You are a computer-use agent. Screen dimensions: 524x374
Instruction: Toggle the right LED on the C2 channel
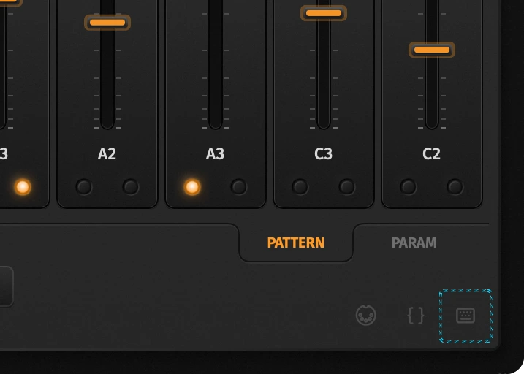(455, 187)
